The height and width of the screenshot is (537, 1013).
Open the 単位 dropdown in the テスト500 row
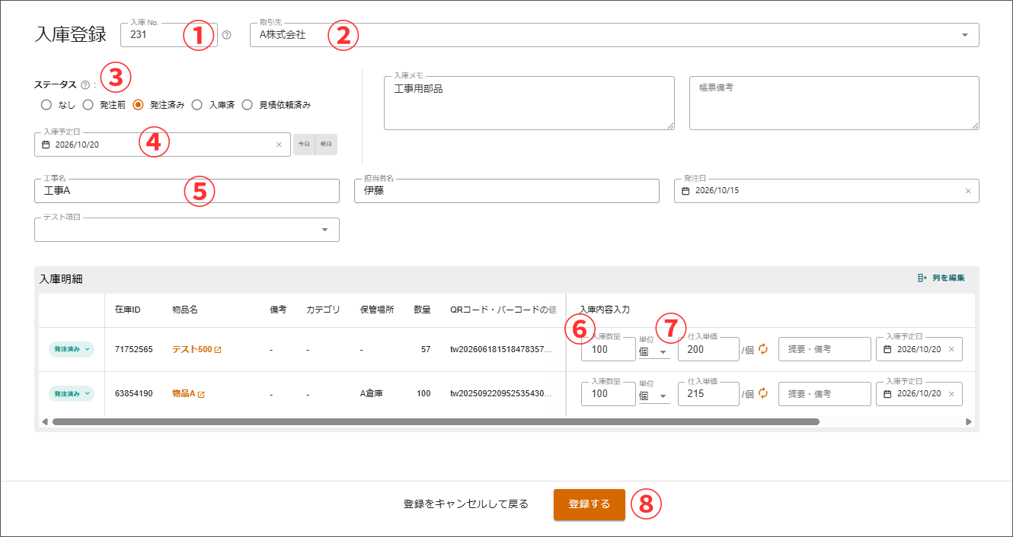[654, 351]
